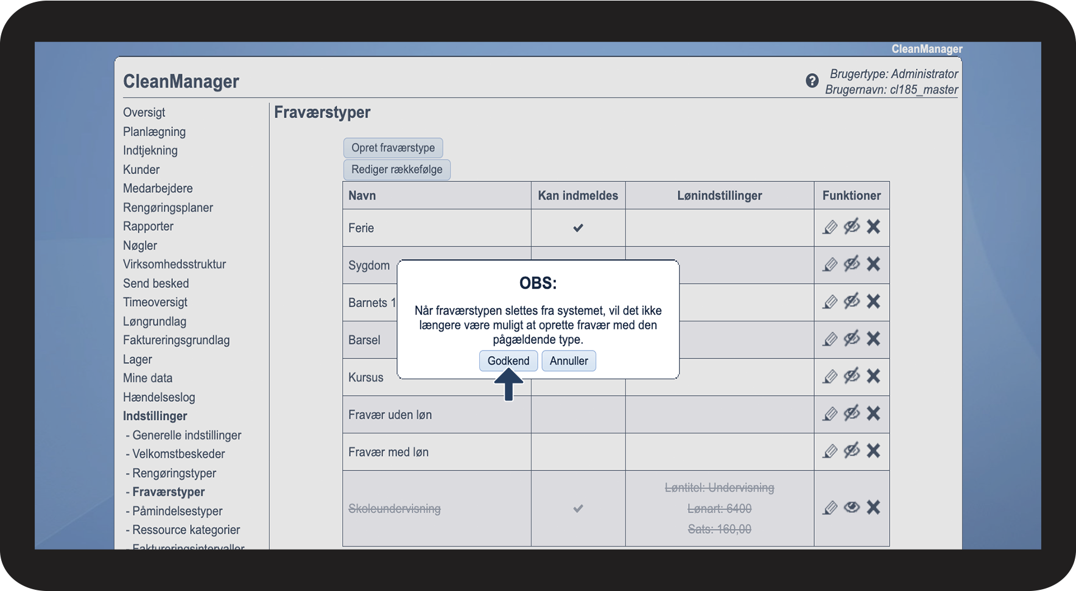
Task: Select Nøgler menu item
Action: coord(140,246)
